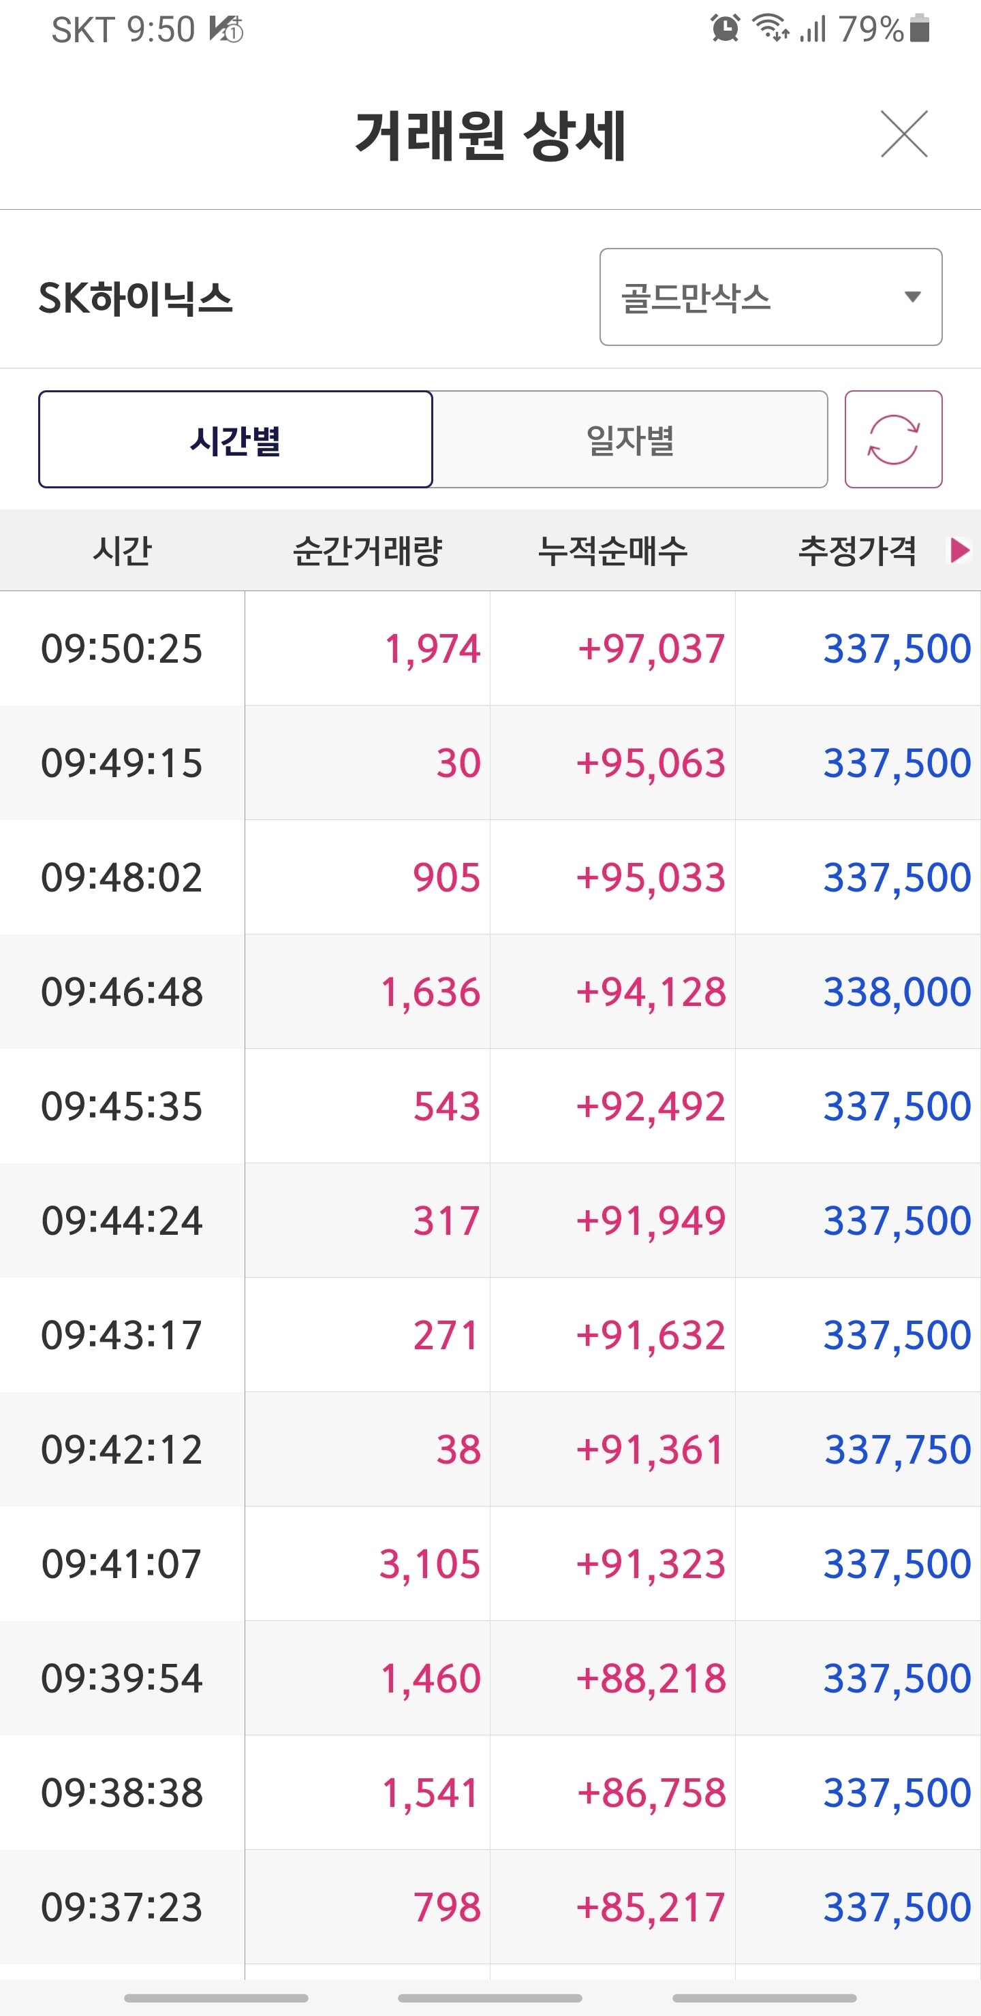Tap the refresh icon button
The width and height of the screenshot is (981, 2016).
click(892, 439)
